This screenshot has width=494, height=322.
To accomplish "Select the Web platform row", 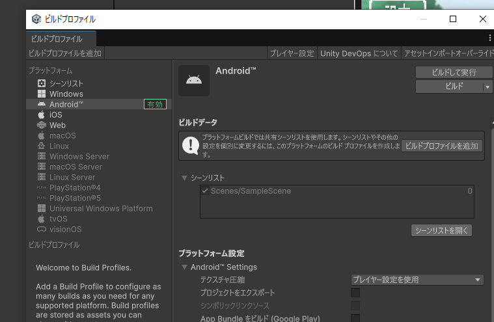I will click(x=99, y=125).
